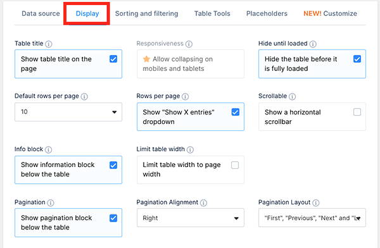380x248 pixels.
Task: Toggle Show X entries dropdown checkbox
Action: coord(236,112)
